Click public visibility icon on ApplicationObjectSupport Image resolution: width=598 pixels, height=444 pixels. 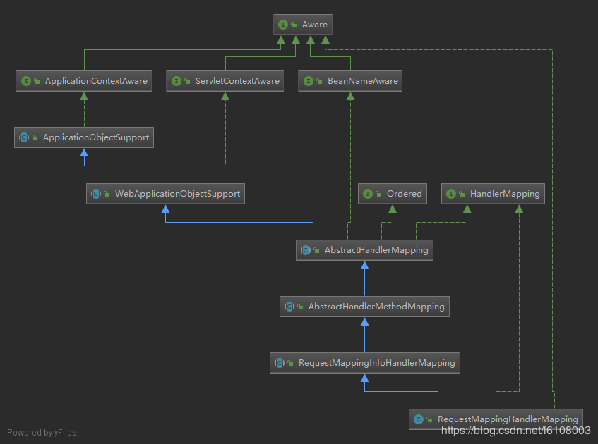pyautogui.click(x=35, y=137)
